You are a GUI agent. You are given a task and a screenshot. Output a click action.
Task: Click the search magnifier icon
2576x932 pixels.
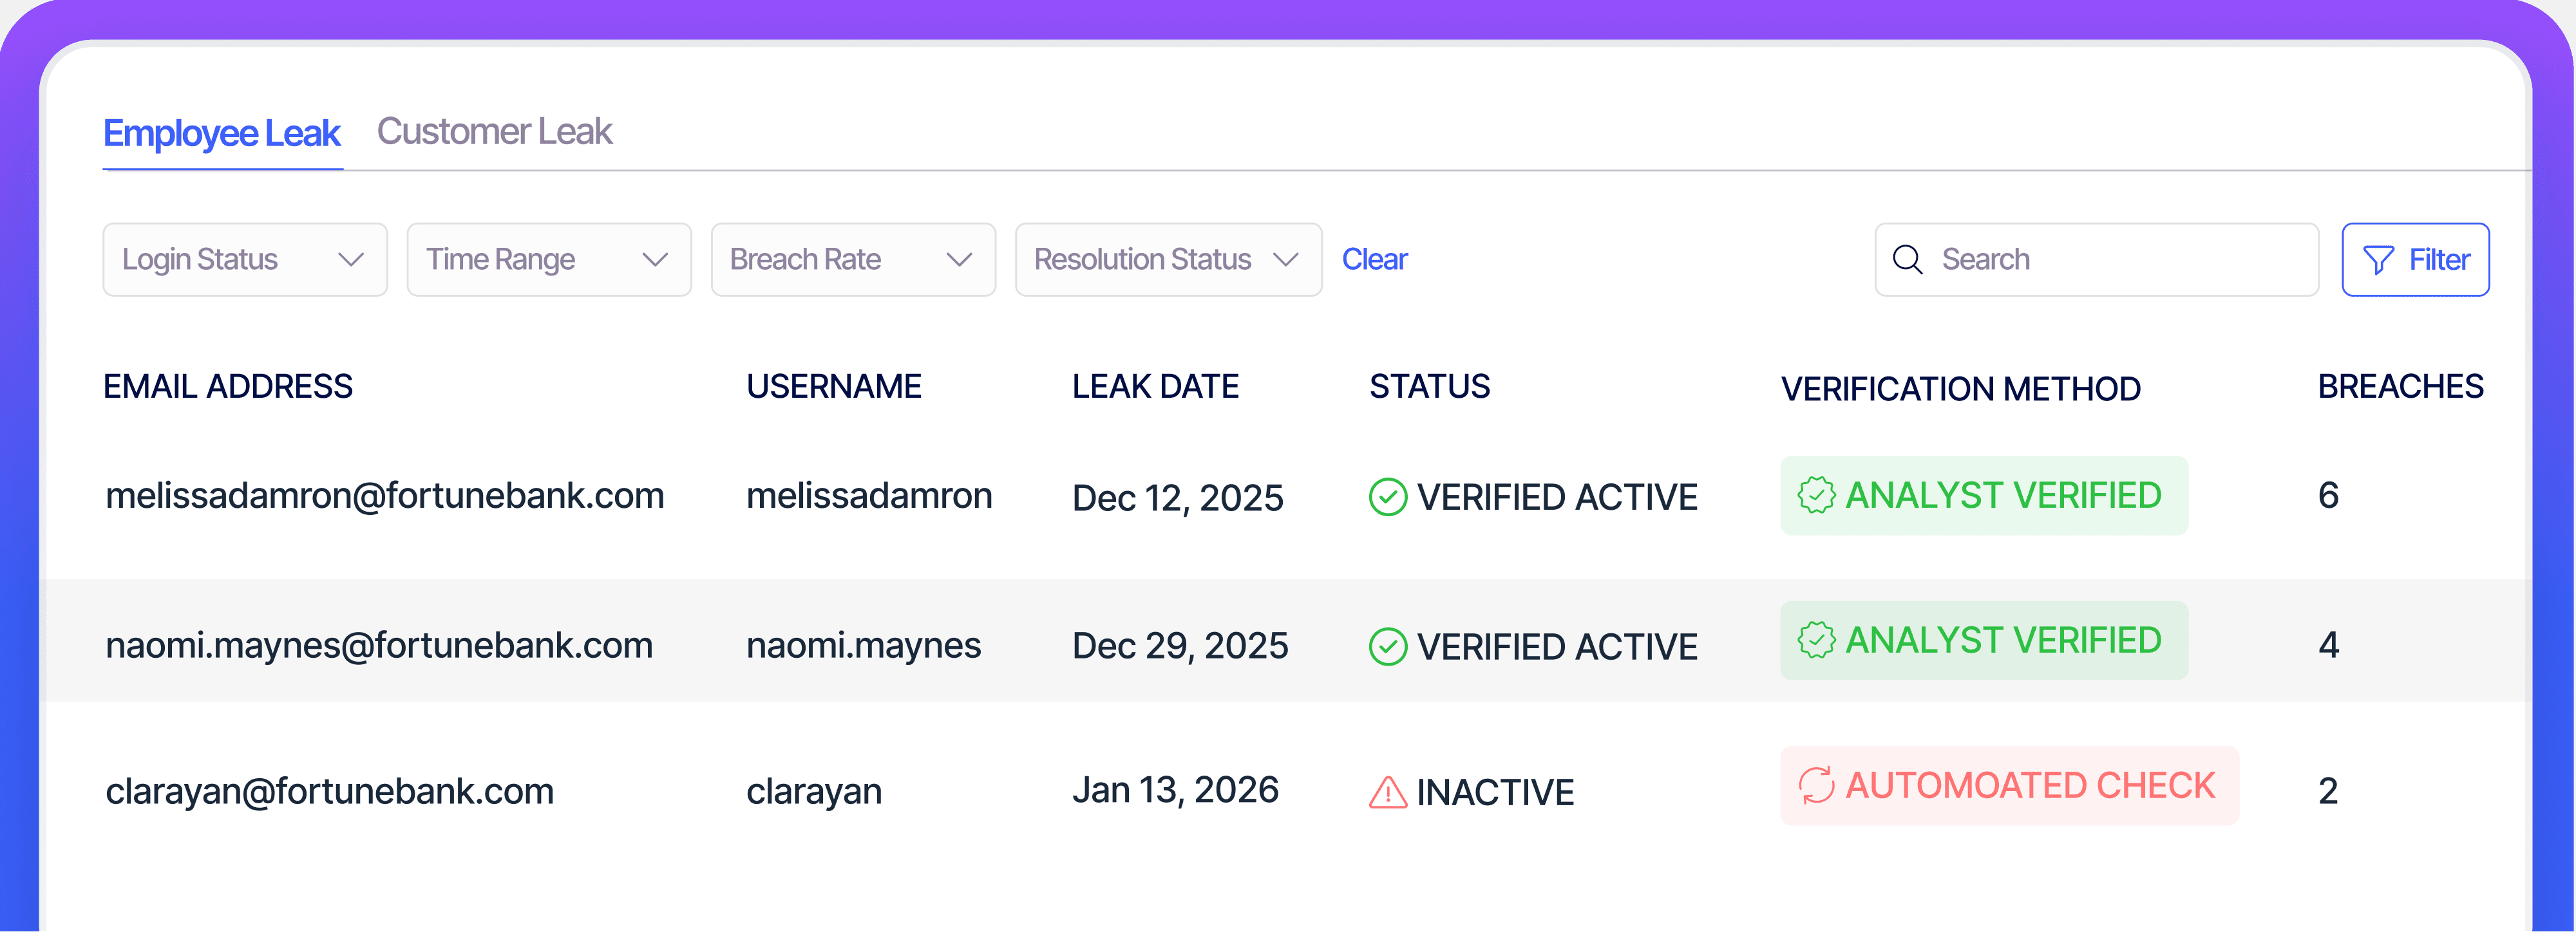1907,260
